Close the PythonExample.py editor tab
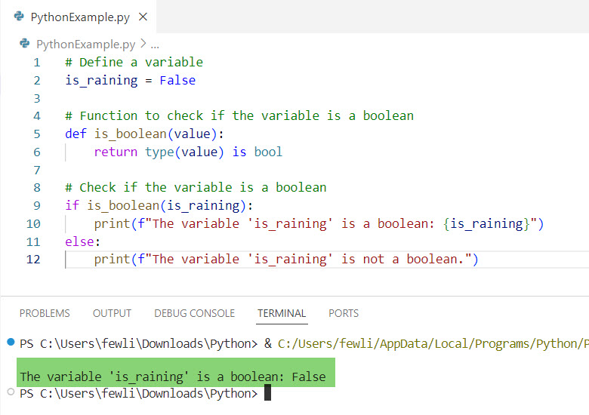 pos(143,17)
